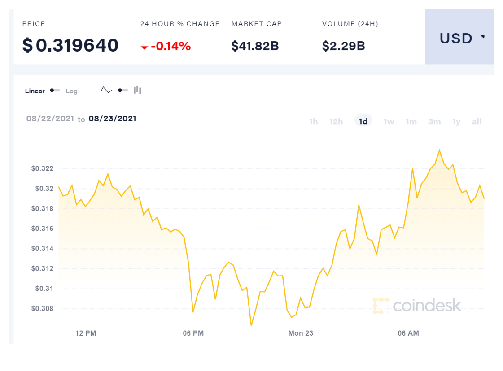
Task: Switch chart to 1m range
Action: point(411,121)
